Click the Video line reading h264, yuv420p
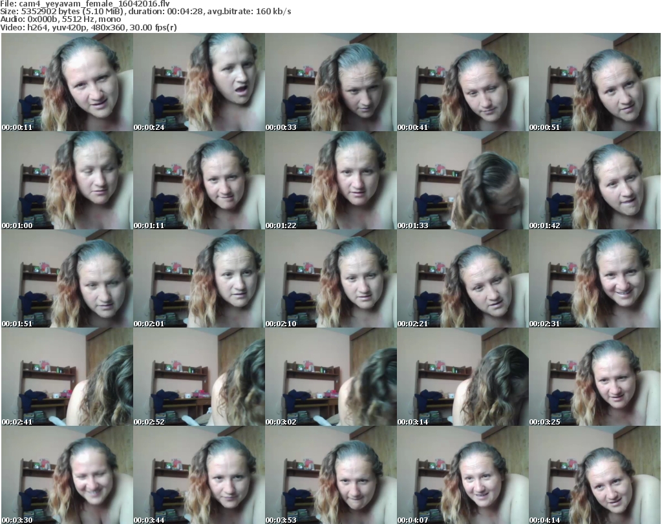 pyautogui.click(x=89, y=28)
